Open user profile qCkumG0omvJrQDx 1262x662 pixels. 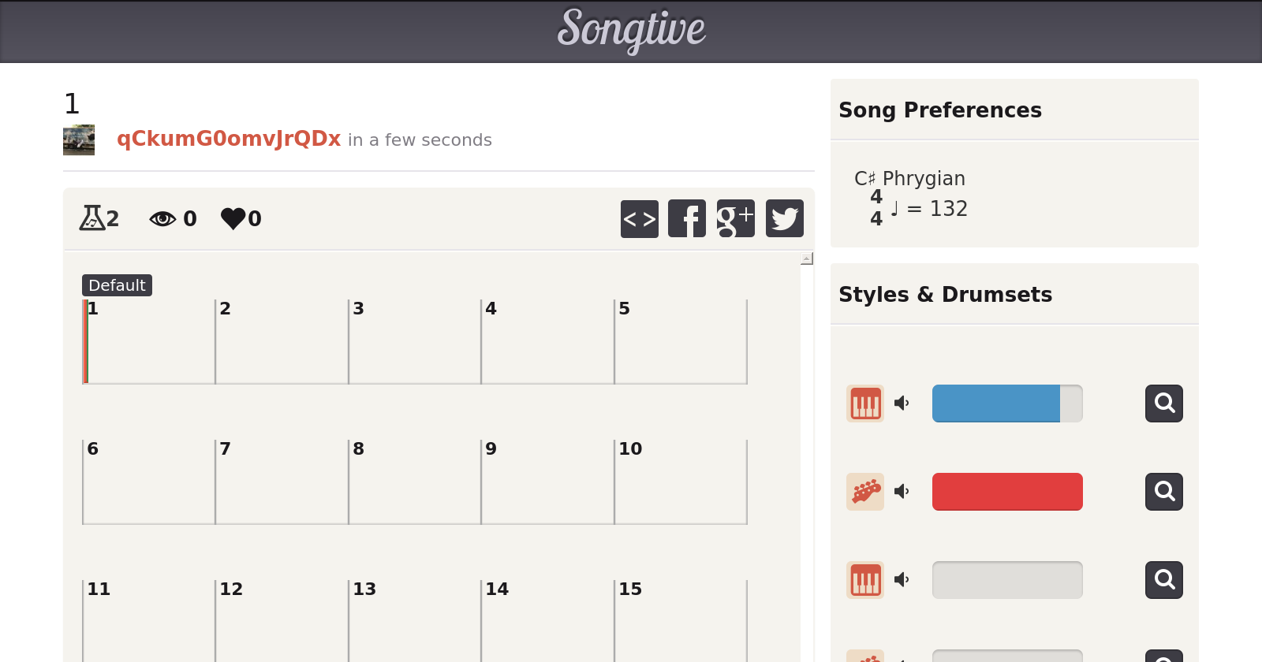[x=229, y=139]
